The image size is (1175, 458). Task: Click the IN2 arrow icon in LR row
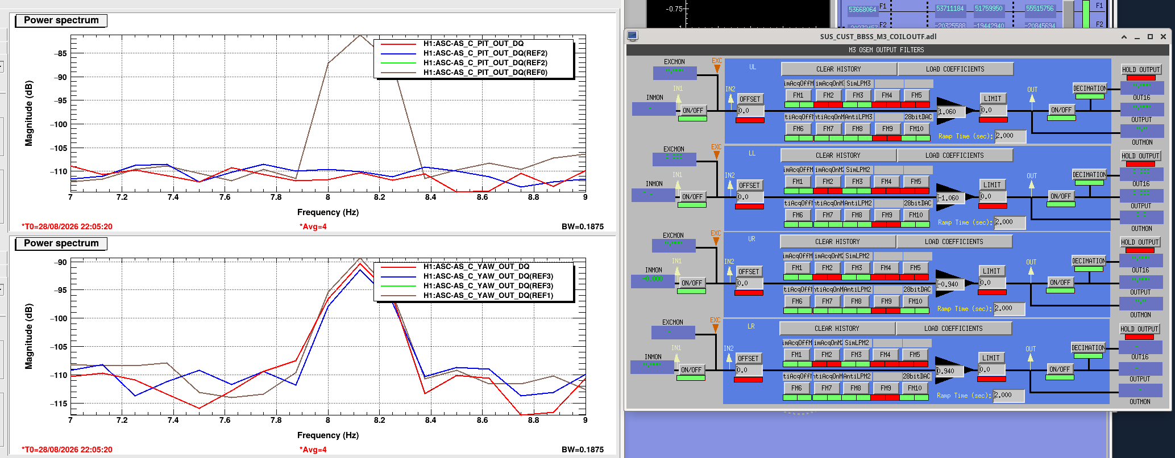[x=728, y=358]
